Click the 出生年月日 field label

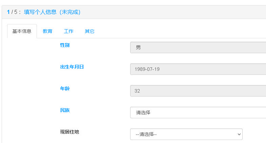[x=72, y=67]
